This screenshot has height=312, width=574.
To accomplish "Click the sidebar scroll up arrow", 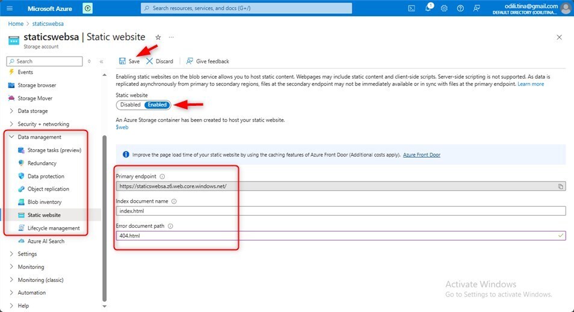I will 104,75.
